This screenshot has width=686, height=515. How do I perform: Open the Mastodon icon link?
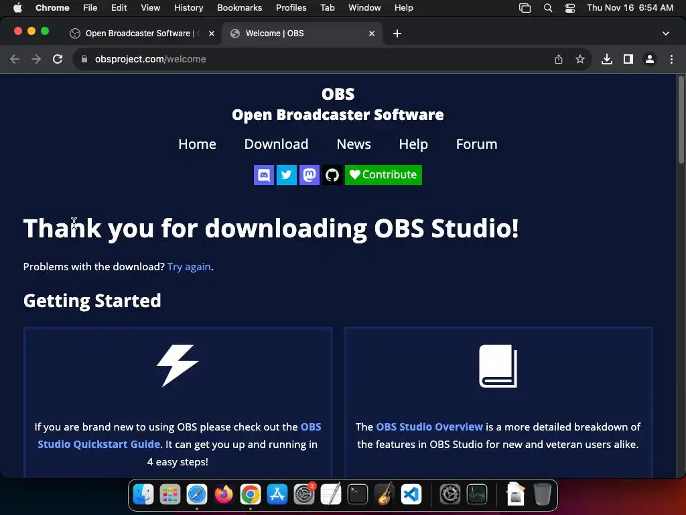coord(310,175)
